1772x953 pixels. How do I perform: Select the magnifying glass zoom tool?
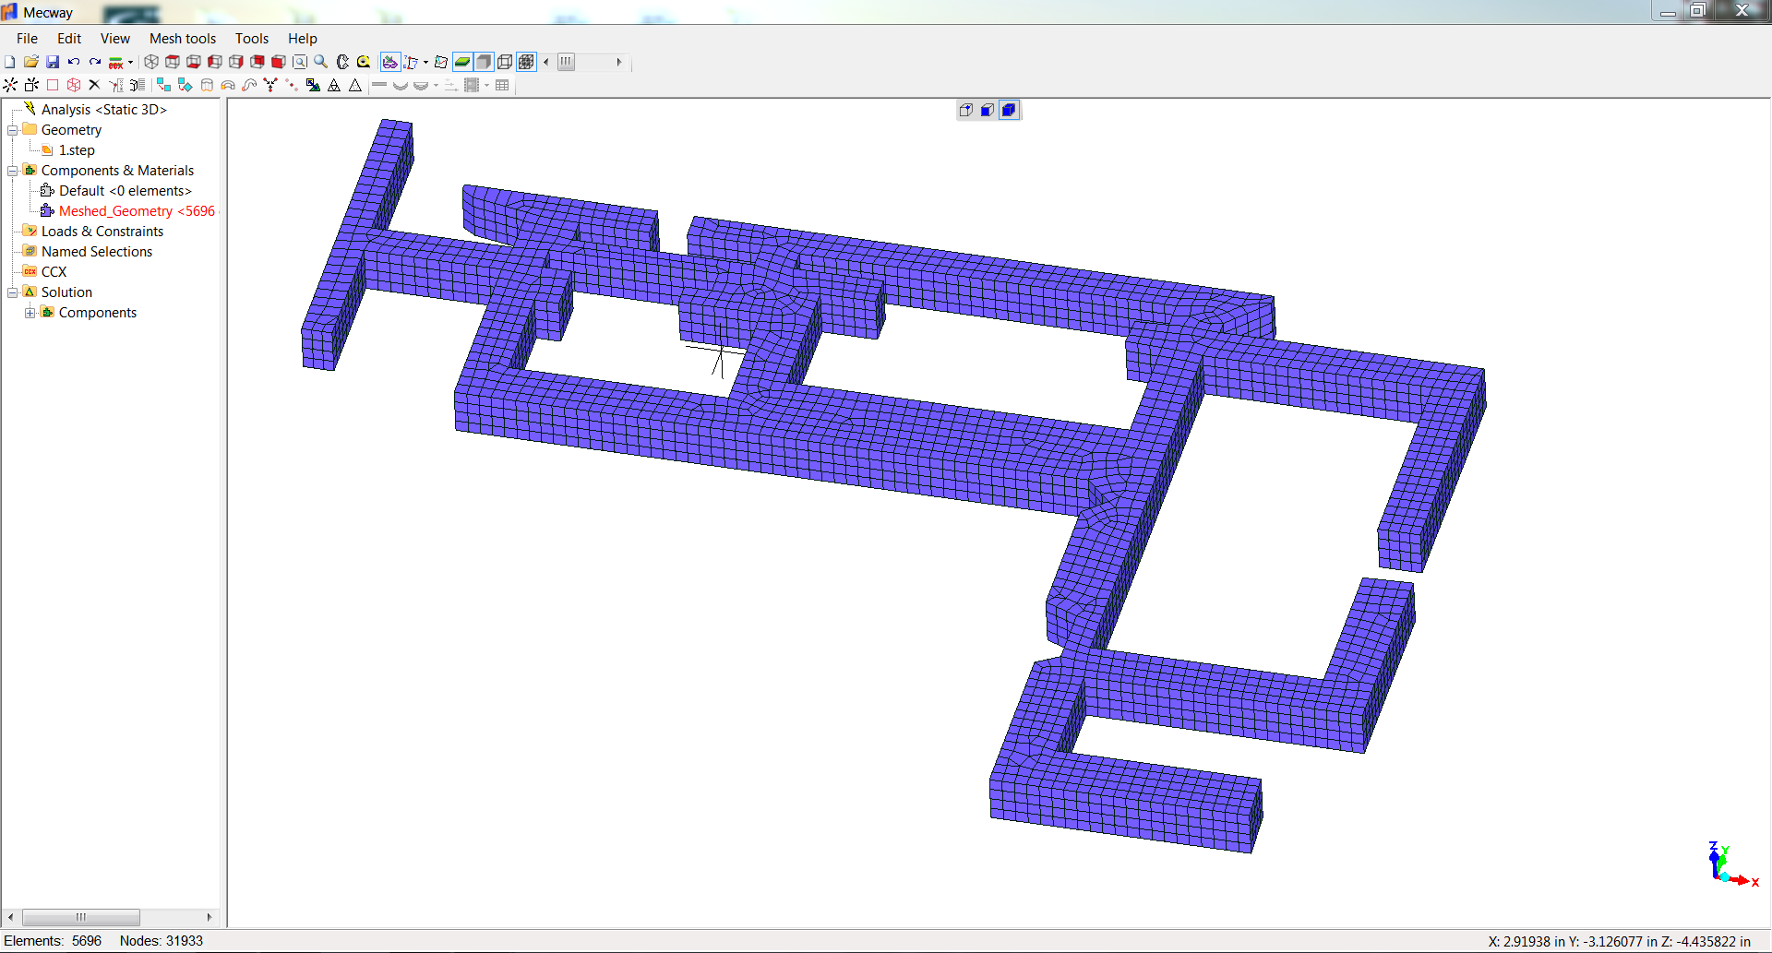click(x=321, y=62)
